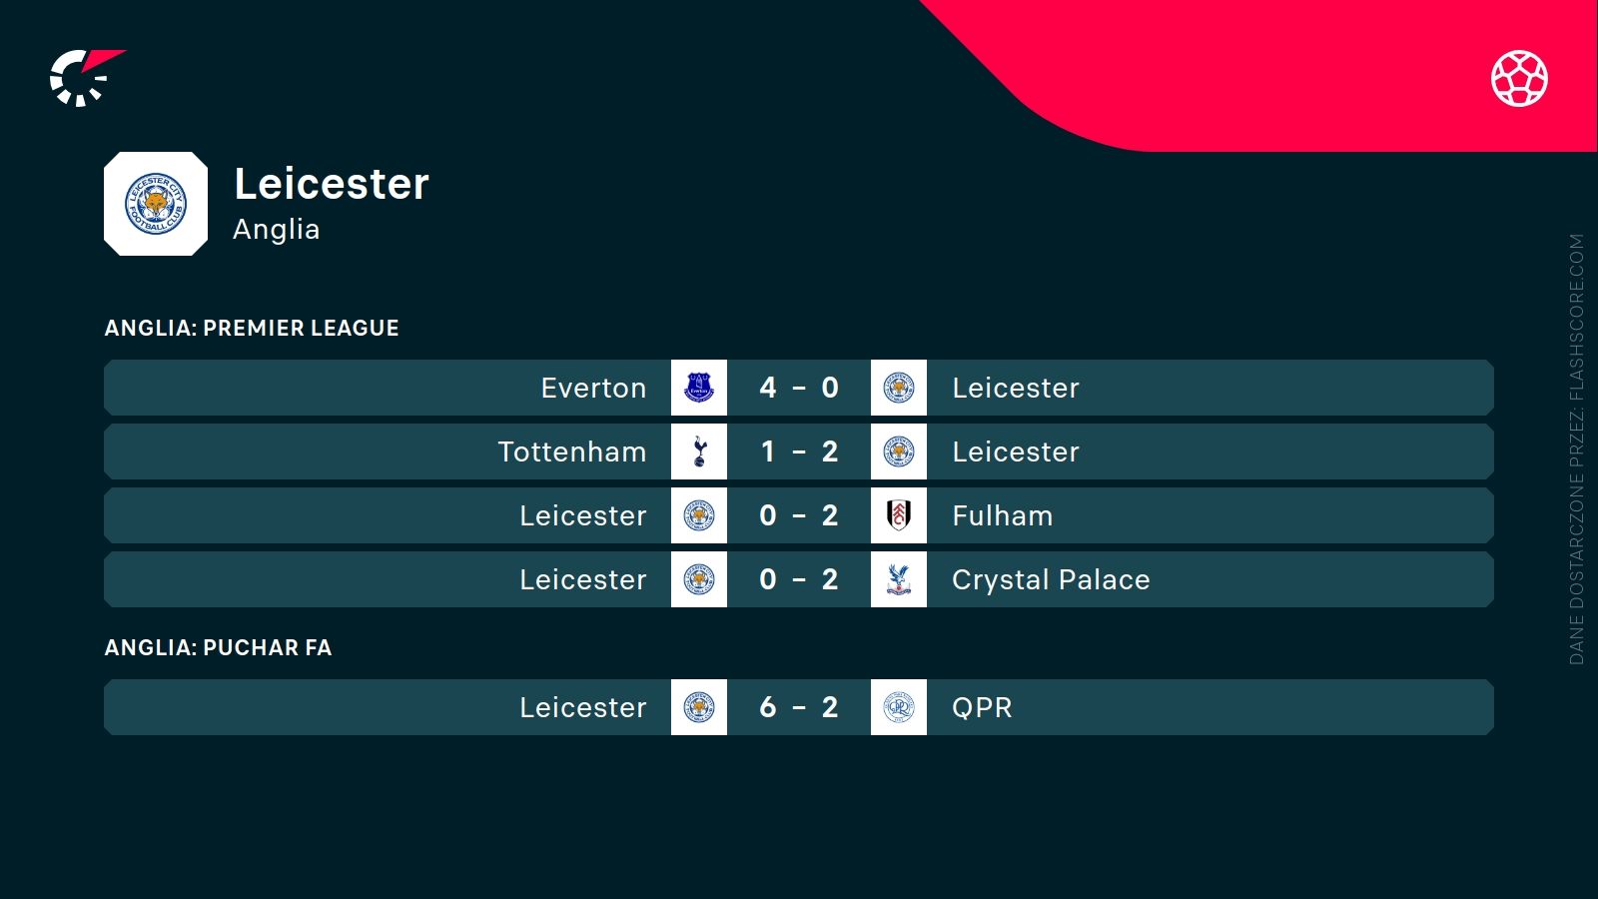The image size is (1598, 899).
Task: Click the Leicester 6 - 2 QPR score
Action: [799, 707]
